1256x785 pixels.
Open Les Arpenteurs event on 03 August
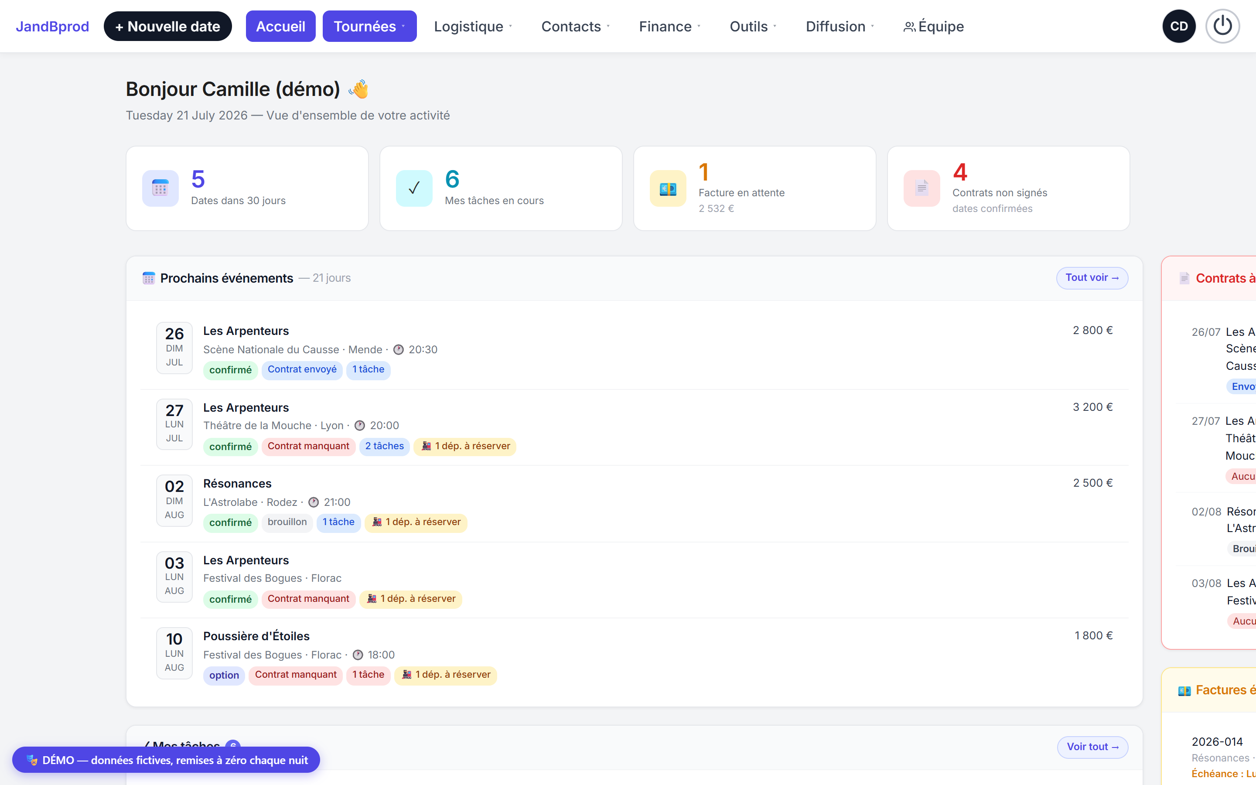246,560
